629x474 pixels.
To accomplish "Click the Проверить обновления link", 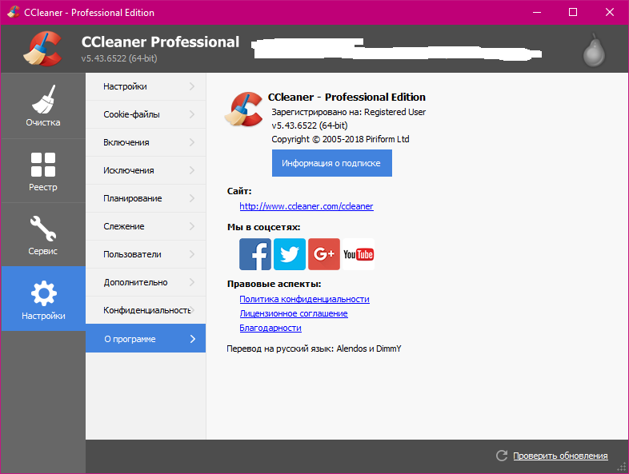I will (x=560, y=456).
